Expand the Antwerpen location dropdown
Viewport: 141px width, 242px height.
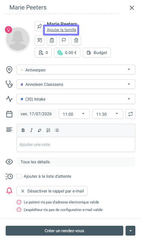pyautogui.click(x=76, y=70)
